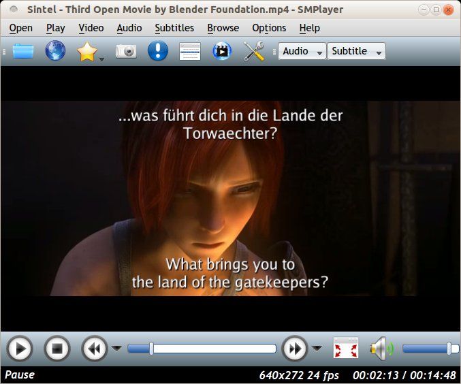Open URL using the globe icon

[55, 50]
